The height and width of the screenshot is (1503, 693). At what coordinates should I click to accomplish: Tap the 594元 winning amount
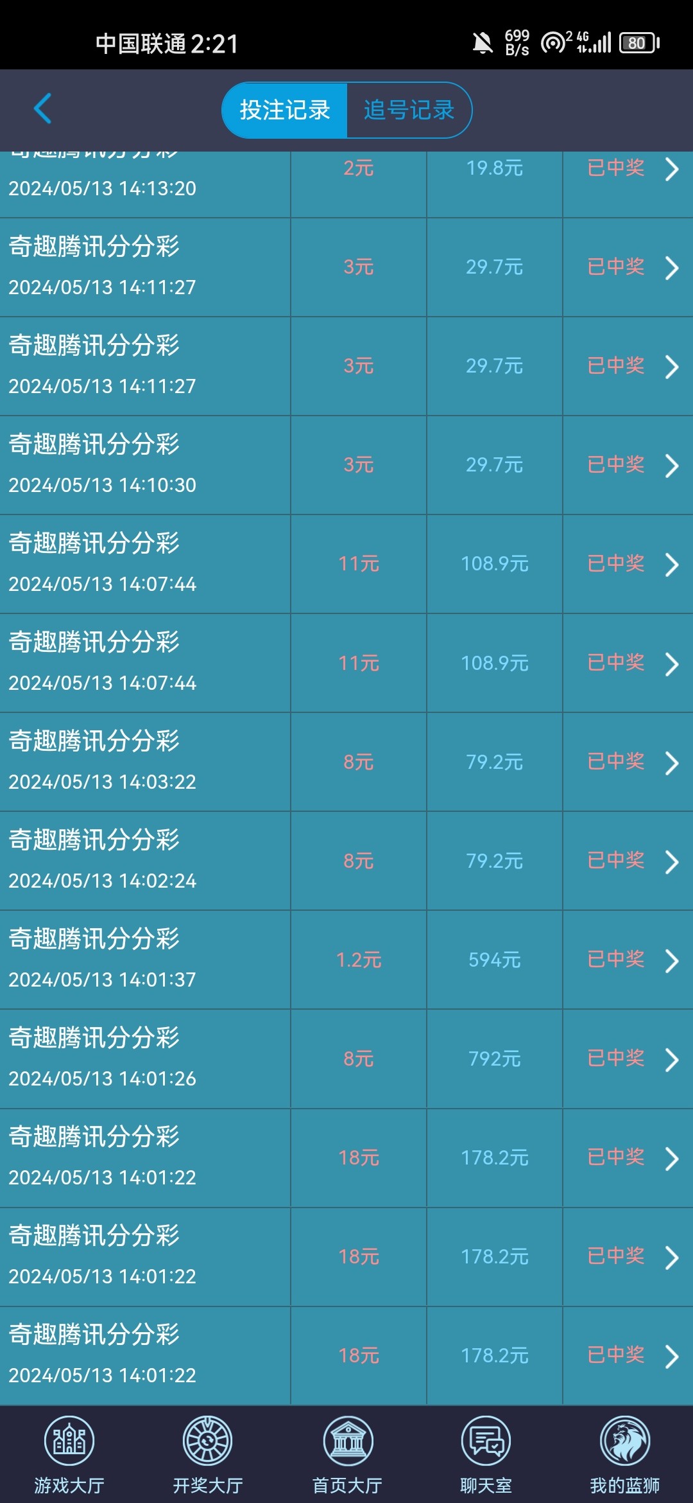494,960
